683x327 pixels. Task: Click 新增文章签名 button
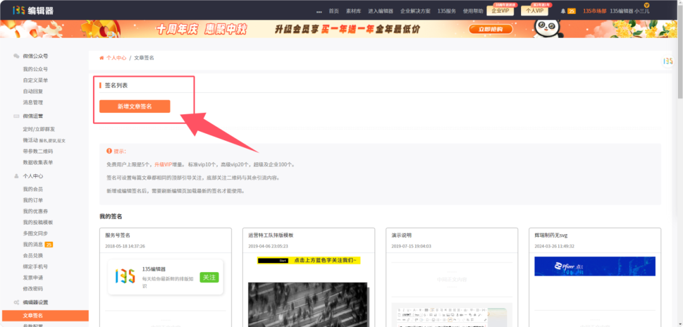tap(135, 107)
